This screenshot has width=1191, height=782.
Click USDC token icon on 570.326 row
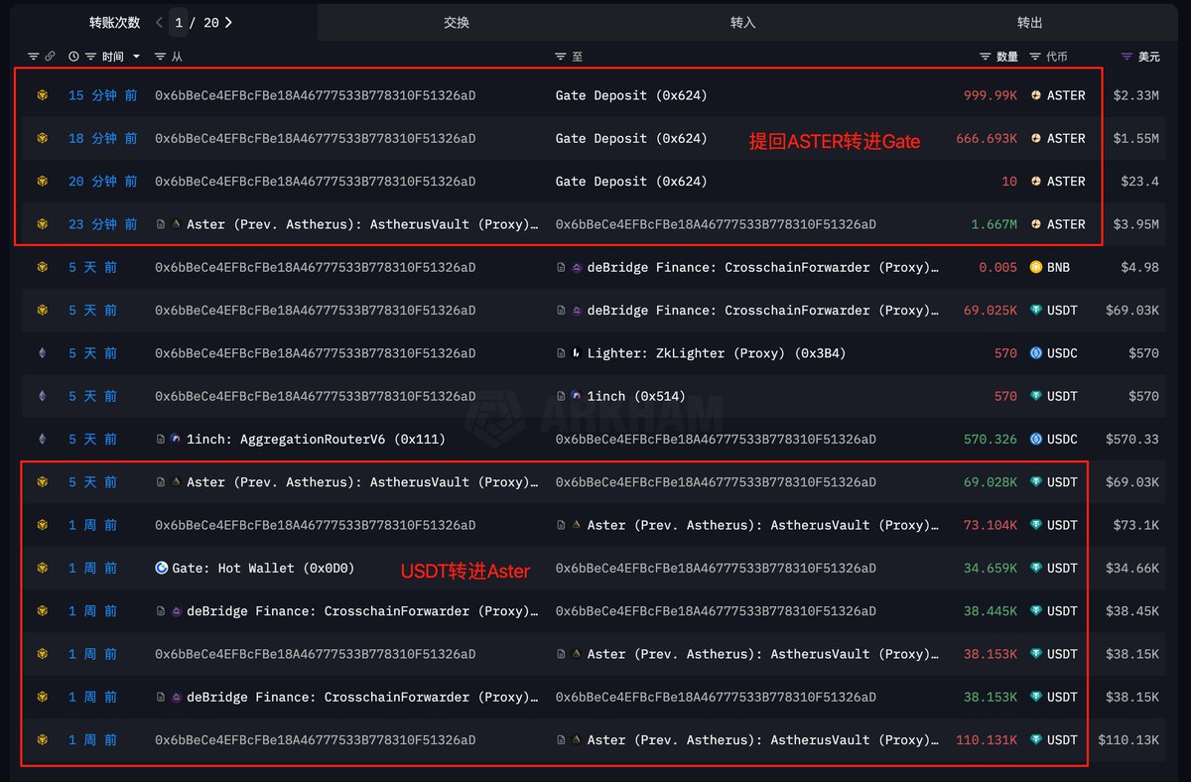(1036, 439)
